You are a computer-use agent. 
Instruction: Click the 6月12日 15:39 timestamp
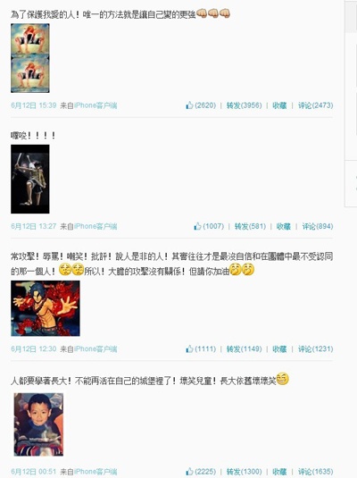[x=34, y=105]
